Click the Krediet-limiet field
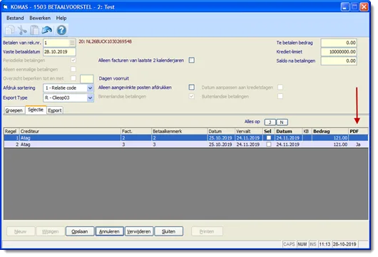The height and width of the screenshot is (257, 378). (339, 52)
